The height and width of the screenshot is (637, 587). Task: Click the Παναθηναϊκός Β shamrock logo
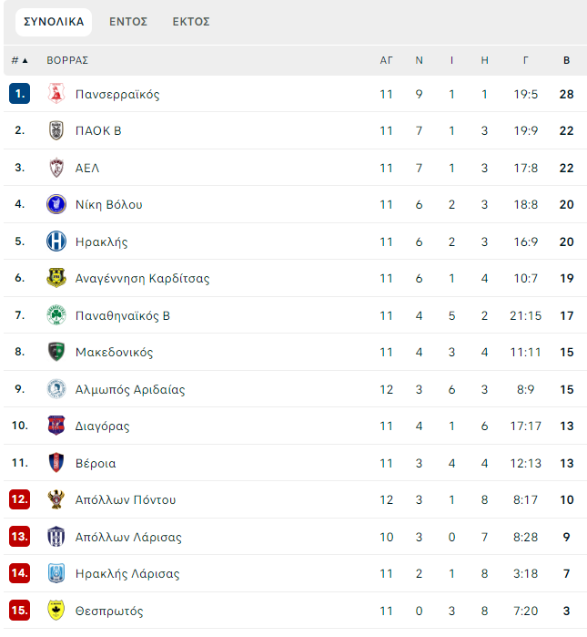click(56, 315)
